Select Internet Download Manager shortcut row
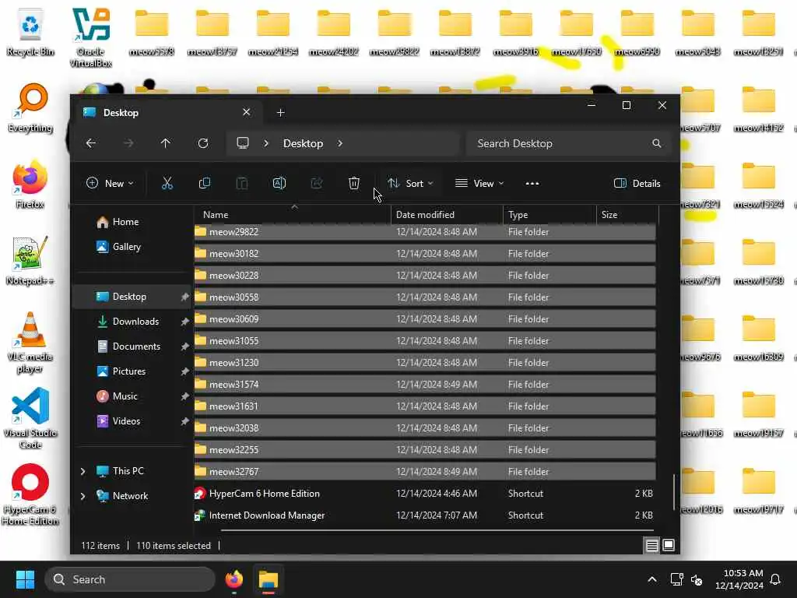The width and height of the screenshot is (797, 598). 425,515
